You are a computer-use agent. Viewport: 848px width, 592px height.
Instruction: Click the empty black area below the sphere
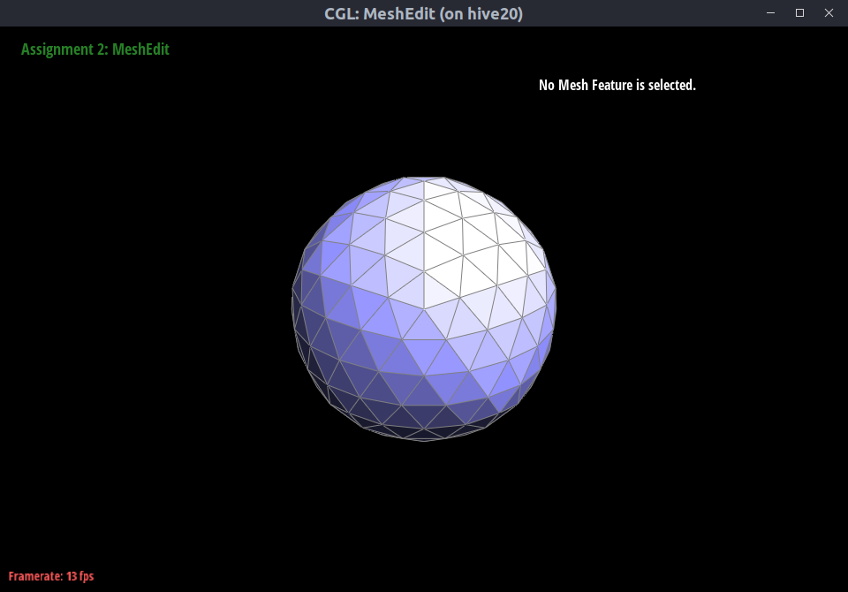coord(424,512)
